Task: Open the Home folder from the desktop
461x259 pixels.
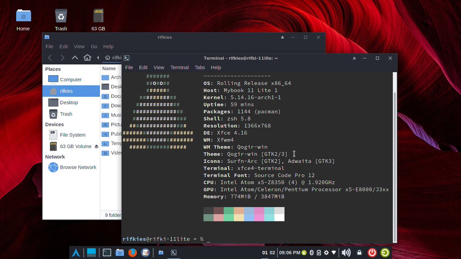Action: coord(23,15)
